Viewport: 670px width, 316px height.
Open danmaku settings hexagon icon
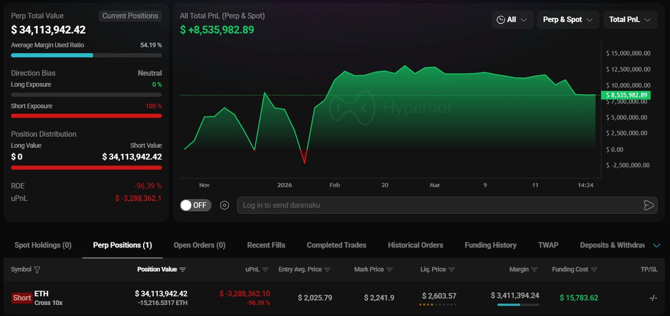225,205
